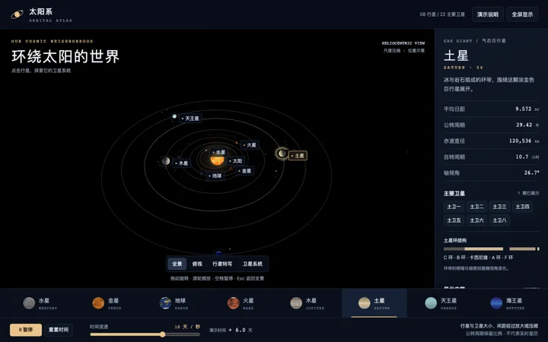
Task: Select the Uranus planet icon in bottom bar
Action: pos(431,303)
